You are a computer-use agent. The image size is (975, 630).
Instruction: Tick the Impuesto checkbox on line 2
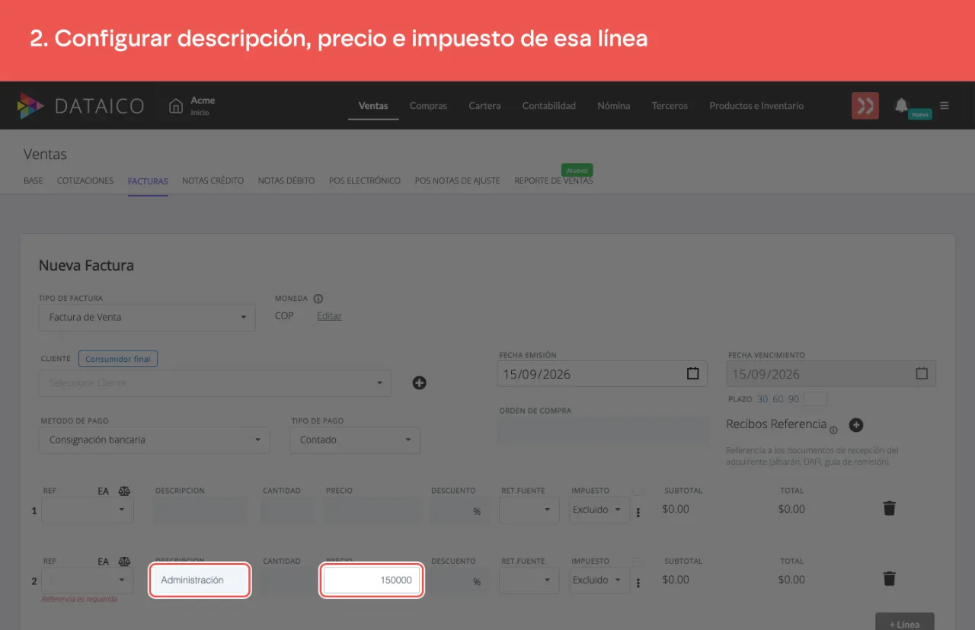pyautogui.click(x=637, y=561)
